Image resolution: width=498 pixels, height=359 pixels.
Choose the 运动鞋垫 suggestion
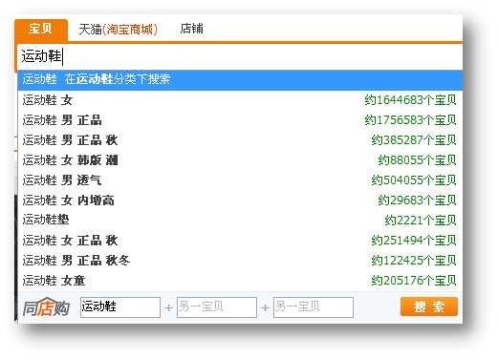pyautogui.click(x=240, y=221)
